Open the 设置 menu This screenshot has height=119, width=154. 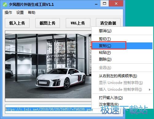point(20,13)
